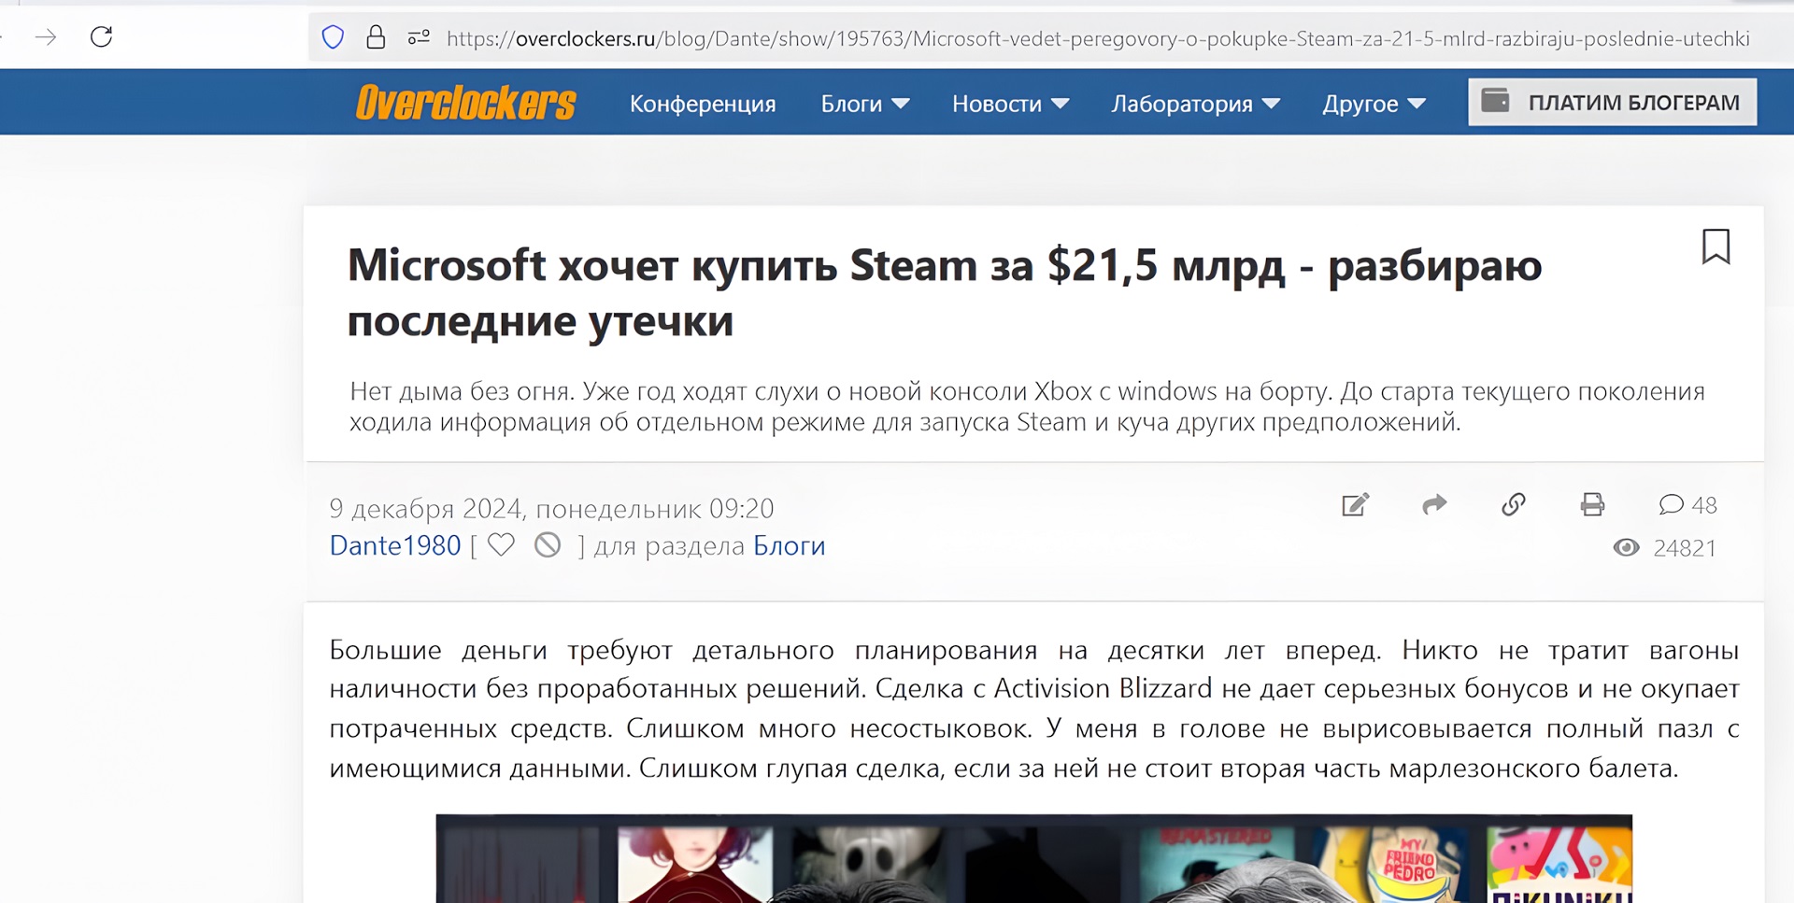Click the summary text starting Нет дыма без огня
The image size is (1794, 903).
point(1027,406)
